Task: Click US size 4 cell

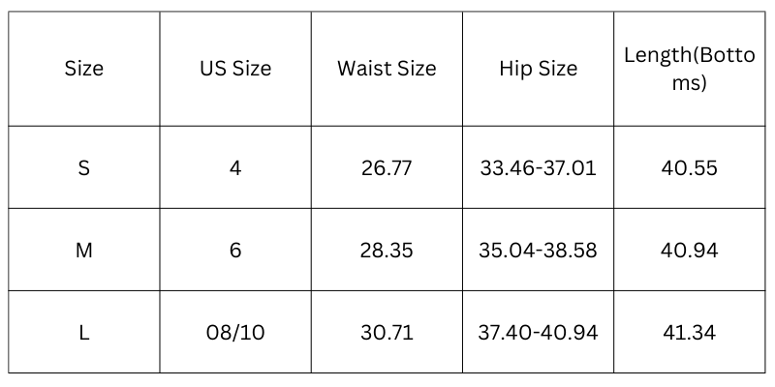Action: (x=235, y=167)
